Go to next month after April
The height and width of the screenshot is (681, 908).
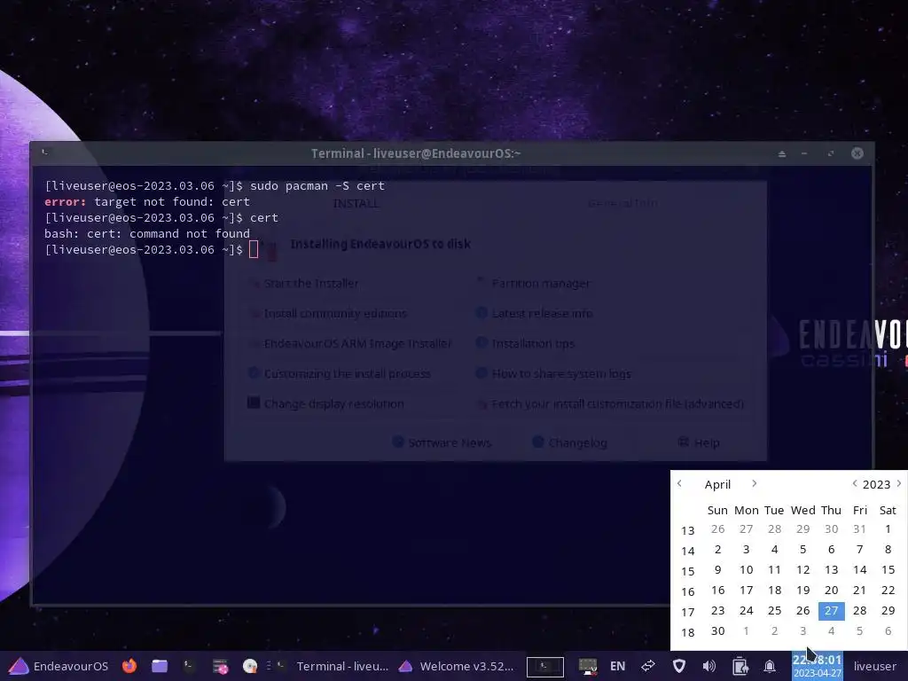tap(754, 483)
